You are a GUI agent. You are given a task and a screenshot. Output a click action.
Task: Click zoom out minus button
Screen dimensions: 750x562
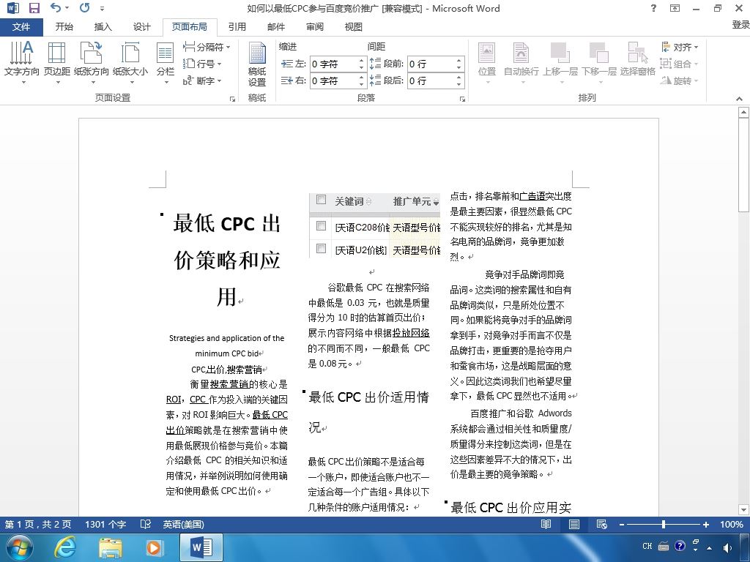click(x=621, y=524)
